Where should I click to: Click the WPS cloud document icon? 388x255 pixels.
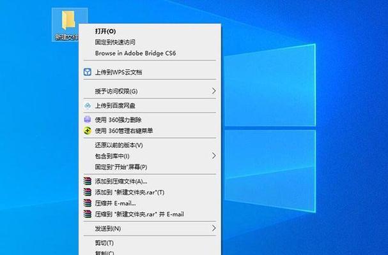coord(88,72)
